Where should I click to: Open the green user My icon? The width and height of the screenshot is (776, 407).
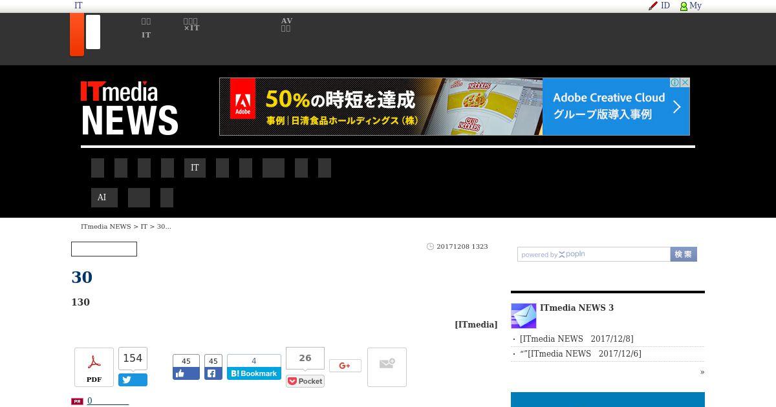click(684, 6)
